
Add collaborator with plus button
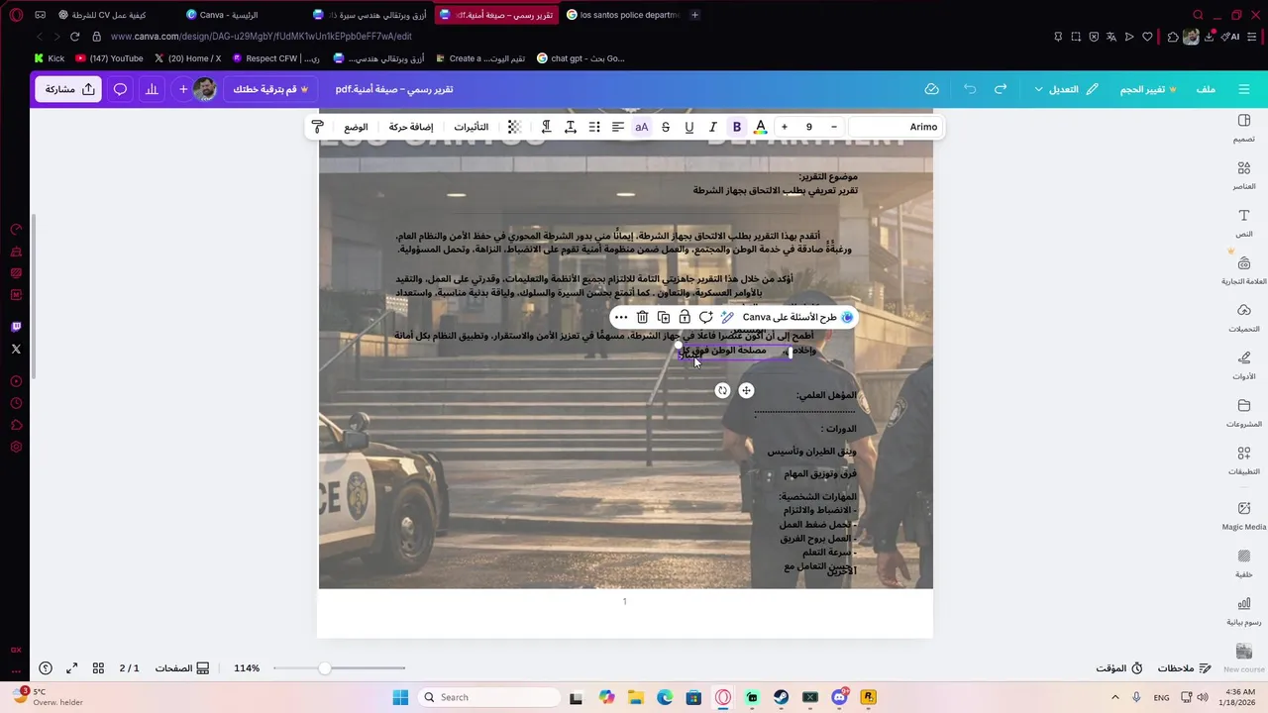pos(183,89)
